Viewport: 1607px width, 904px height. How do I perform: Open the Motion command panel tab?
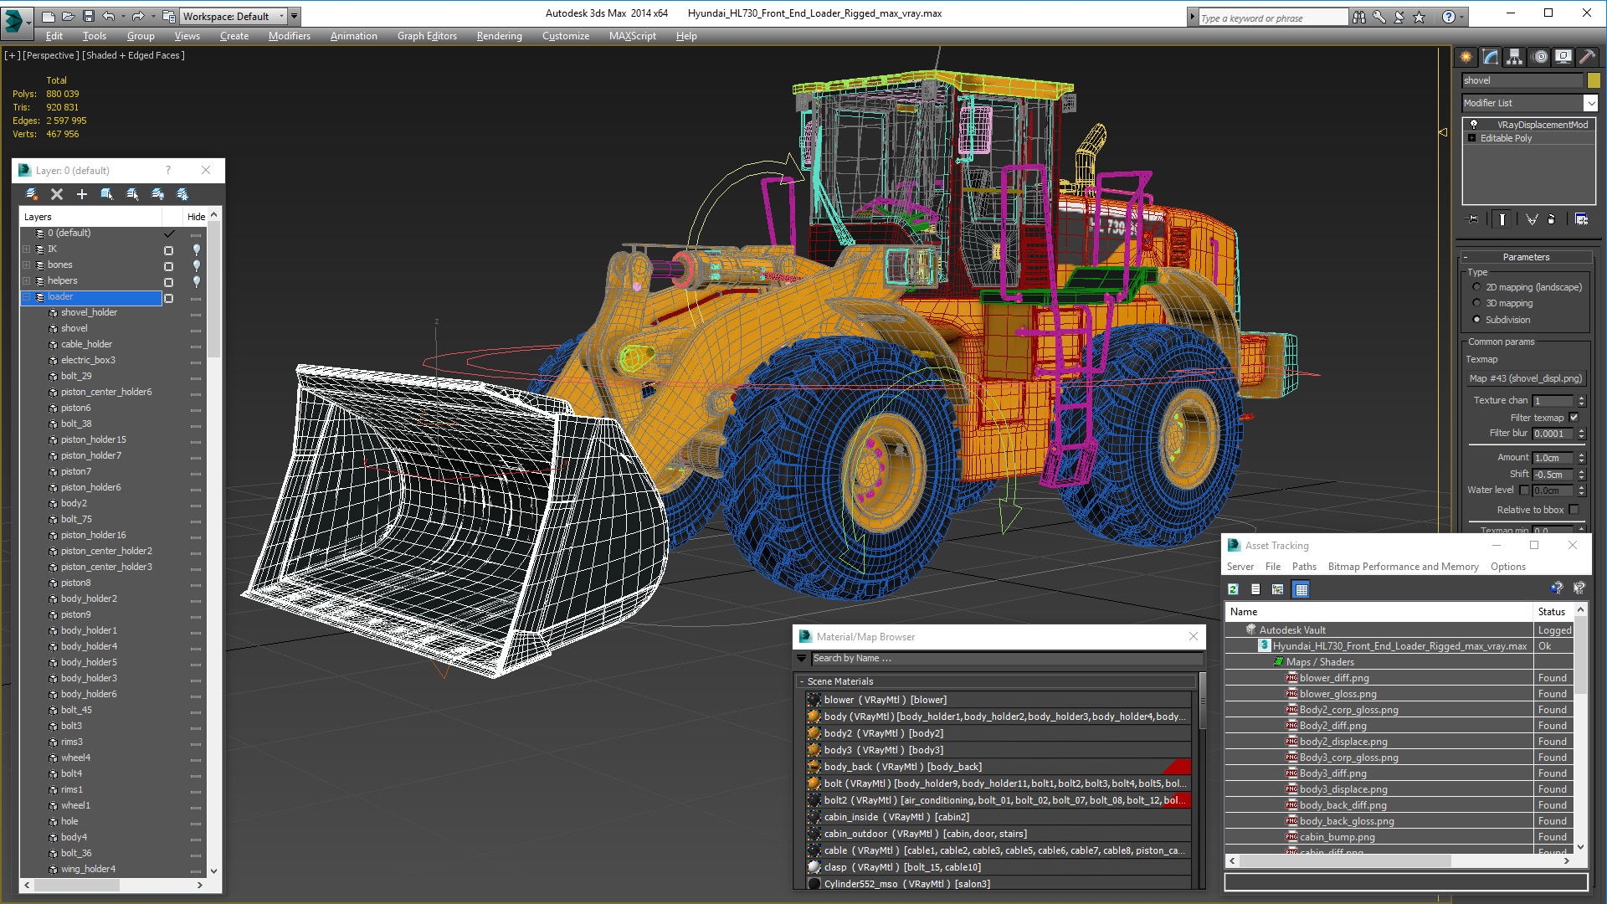[x=1540, y=57]
